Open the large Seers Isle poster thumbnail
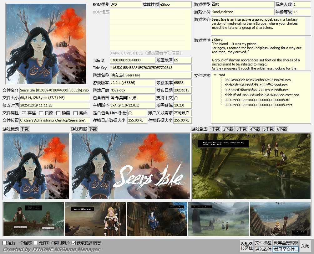This screenshot has width=314, height=254. 130,166
